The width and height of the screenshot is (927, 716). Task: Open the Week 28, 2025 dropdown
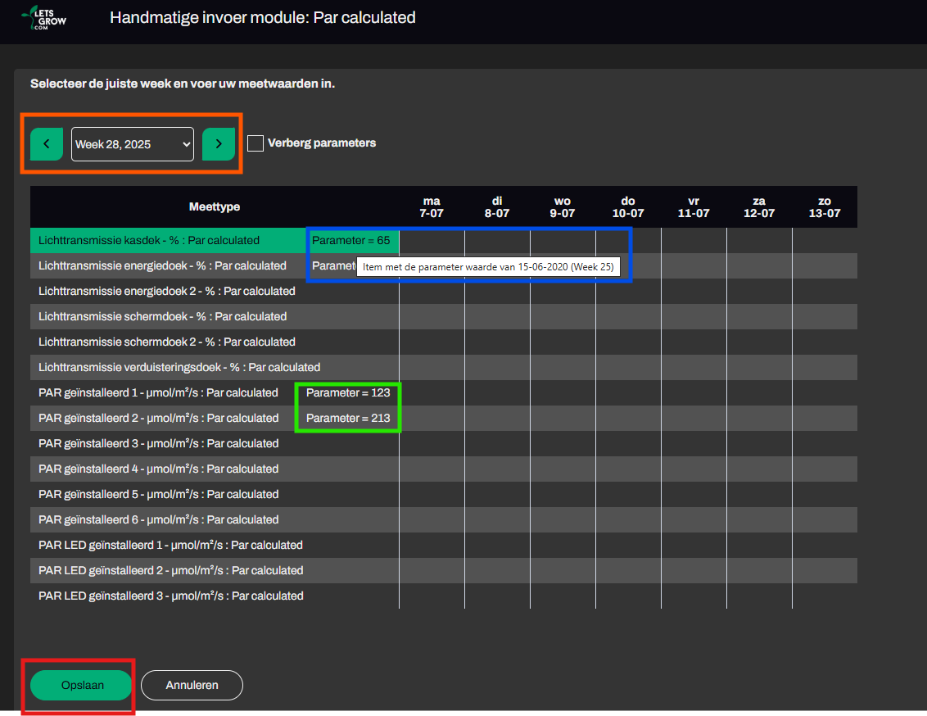pos(133,144)
